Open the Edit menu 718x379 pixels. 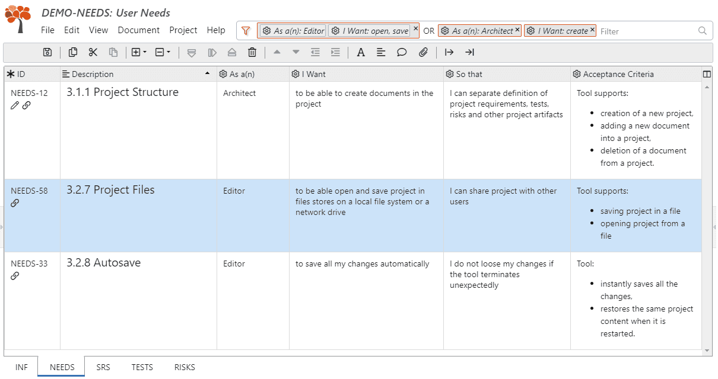point(72,30)
